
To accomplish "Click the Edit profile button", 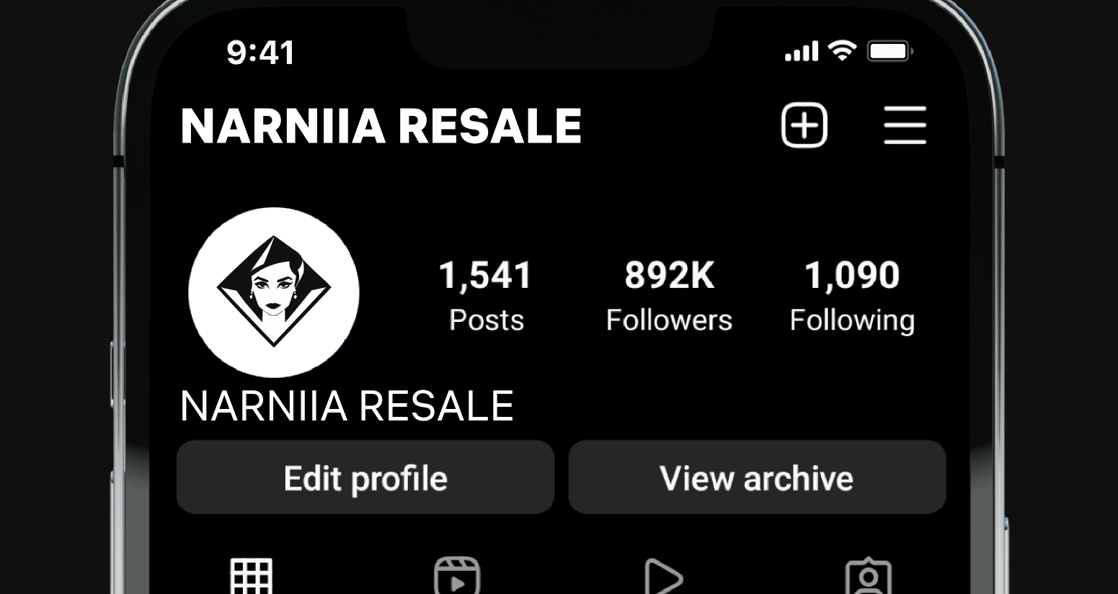I will click(365, 477).
